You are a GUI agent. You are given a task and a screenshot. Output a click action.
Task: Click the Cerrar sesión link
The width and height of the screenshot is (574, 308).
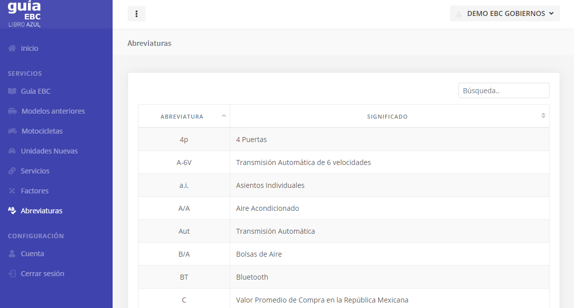point(42,274)
